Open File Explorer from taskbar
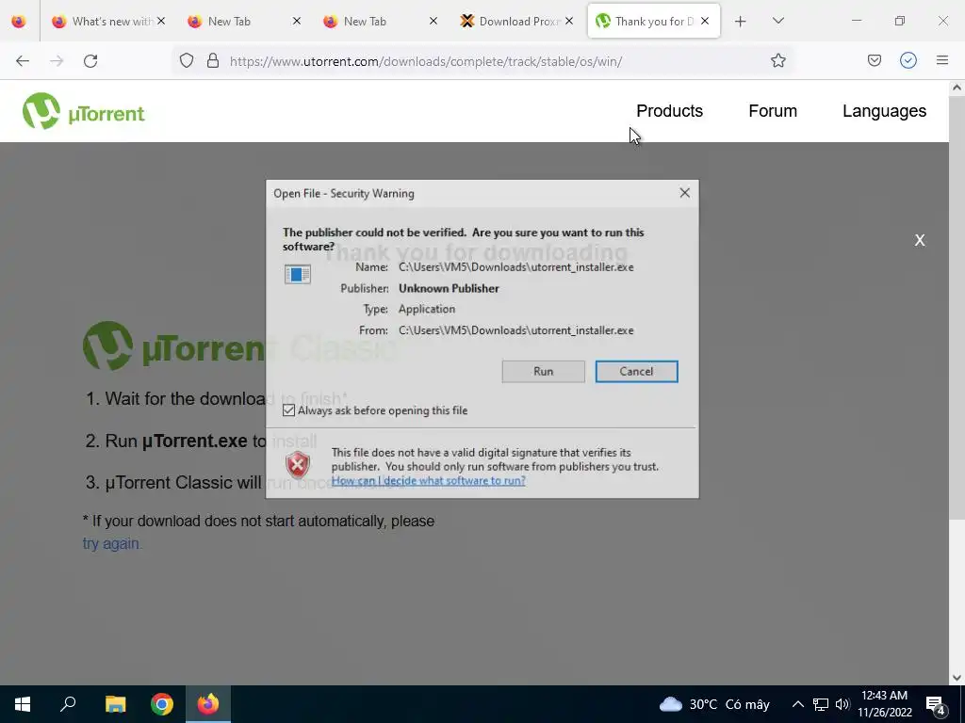The image size is (965, 723). tap(115, 704)
